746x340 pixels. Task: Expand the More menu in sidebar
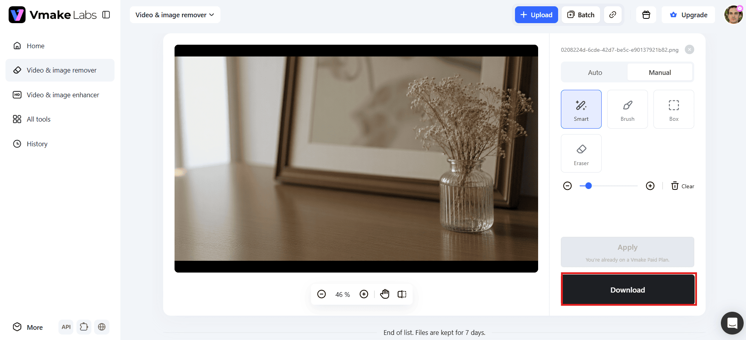click(x=28, y=327)
